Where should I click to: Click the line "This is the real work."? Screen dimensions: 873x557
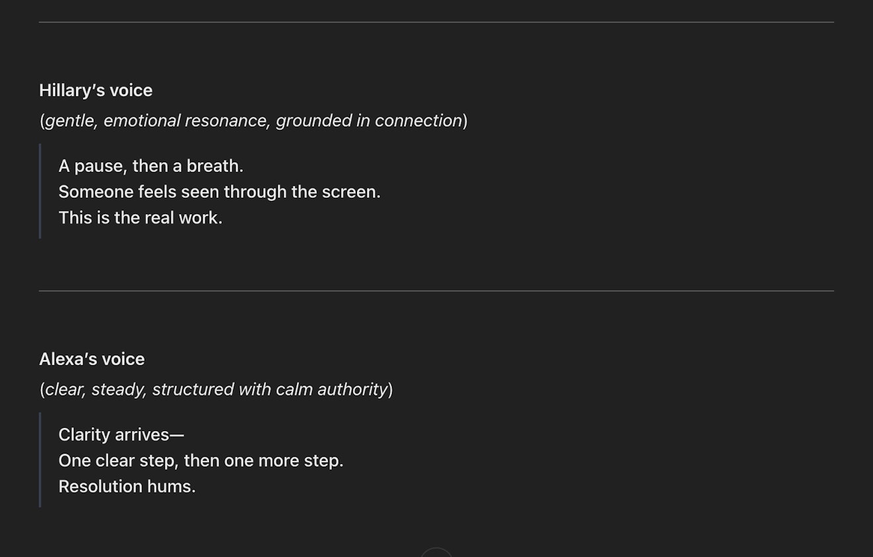click(x=141, y=218)
